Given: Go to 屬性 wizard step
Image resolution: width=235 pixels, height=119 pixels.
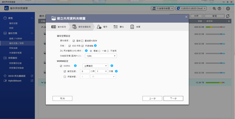Looking at the screenshot, I should [118, 27].
